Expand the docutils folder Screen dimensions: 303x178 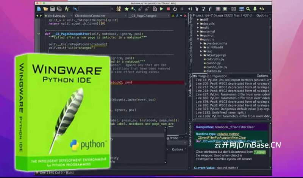click(x=198, y=23)
